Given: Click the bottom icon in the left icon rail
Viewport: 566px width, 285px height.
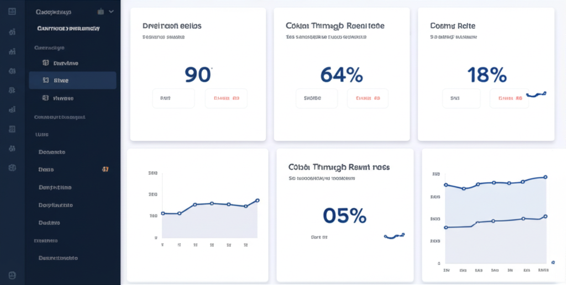Looking at the screenshot, I should (x=12, y=275).
